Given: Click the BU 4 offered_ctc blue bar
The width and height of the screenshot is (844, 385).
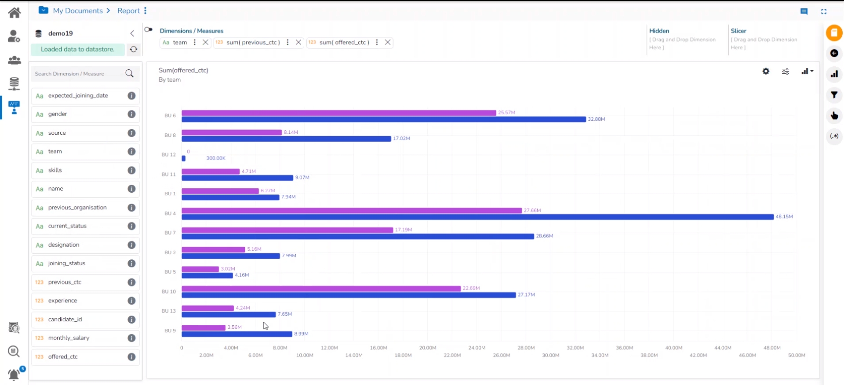Looking at the screenshot, I should [477, 217].
